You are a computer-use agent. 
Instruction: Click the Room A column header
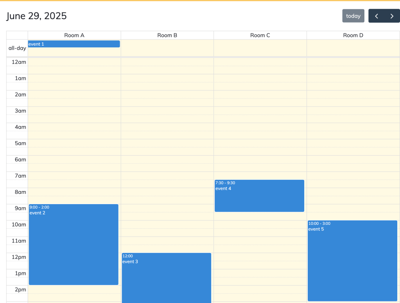(74, 35)
